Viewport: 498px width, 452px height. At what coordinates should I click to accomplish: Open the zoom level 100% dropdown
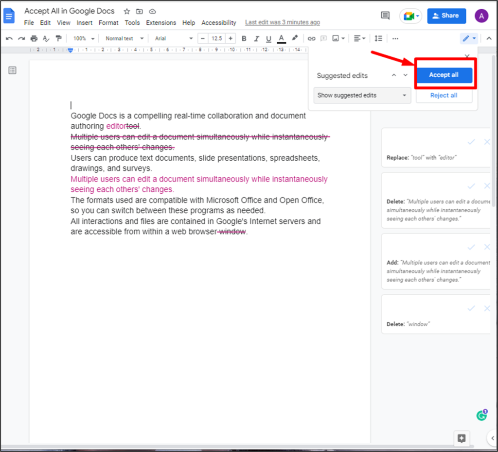click(84, 39)
